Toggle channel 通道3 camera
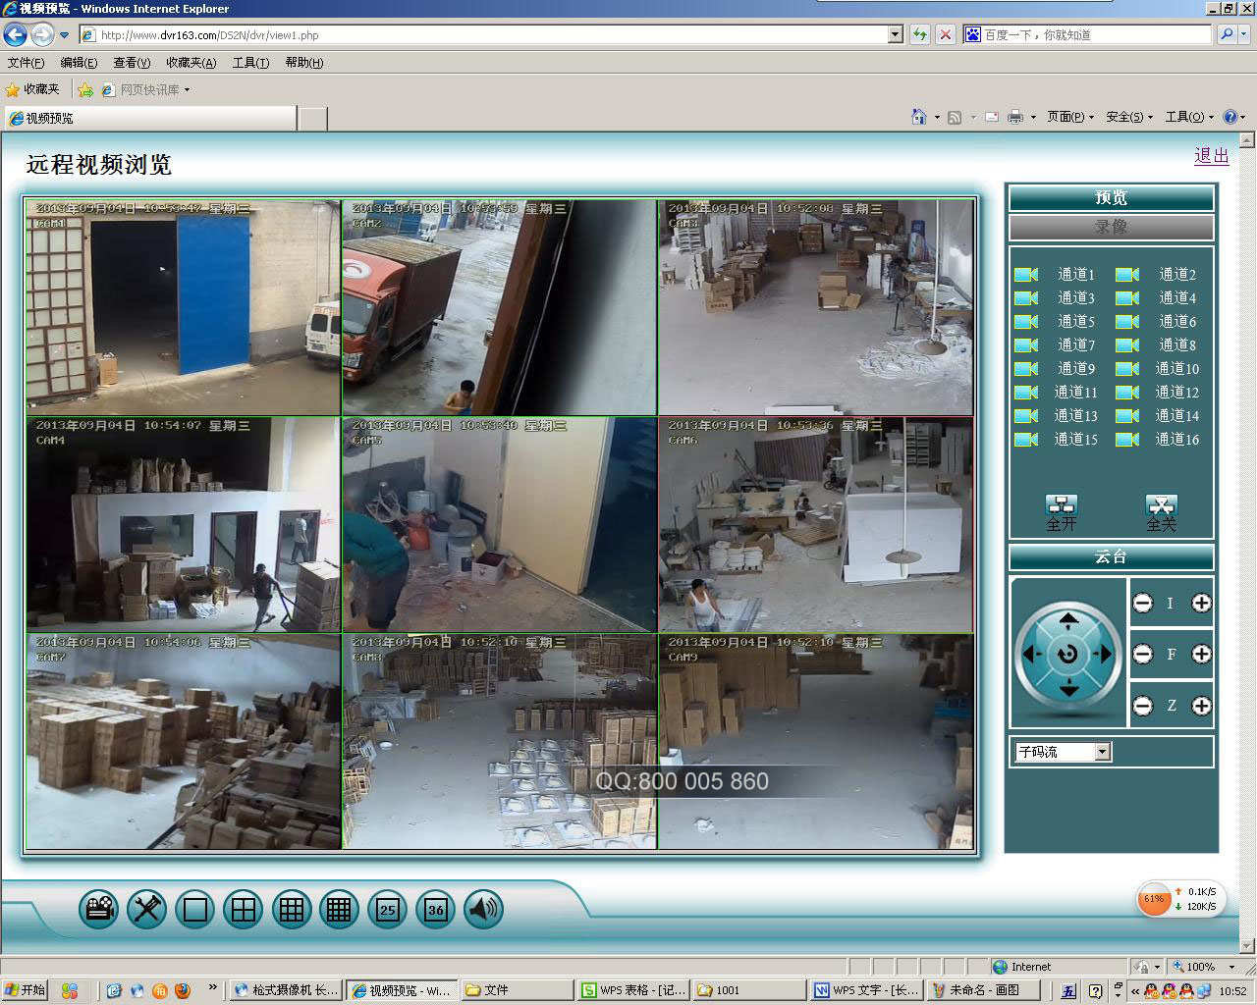This screenshot has width=1257, height=1005. (1026, 298)
